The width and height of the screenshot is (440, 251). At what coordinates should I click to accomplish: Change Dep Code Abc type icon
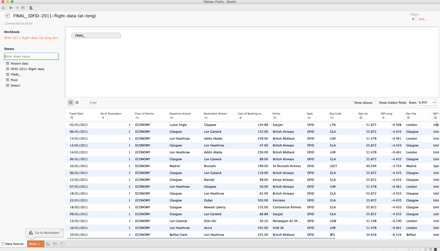332,118
